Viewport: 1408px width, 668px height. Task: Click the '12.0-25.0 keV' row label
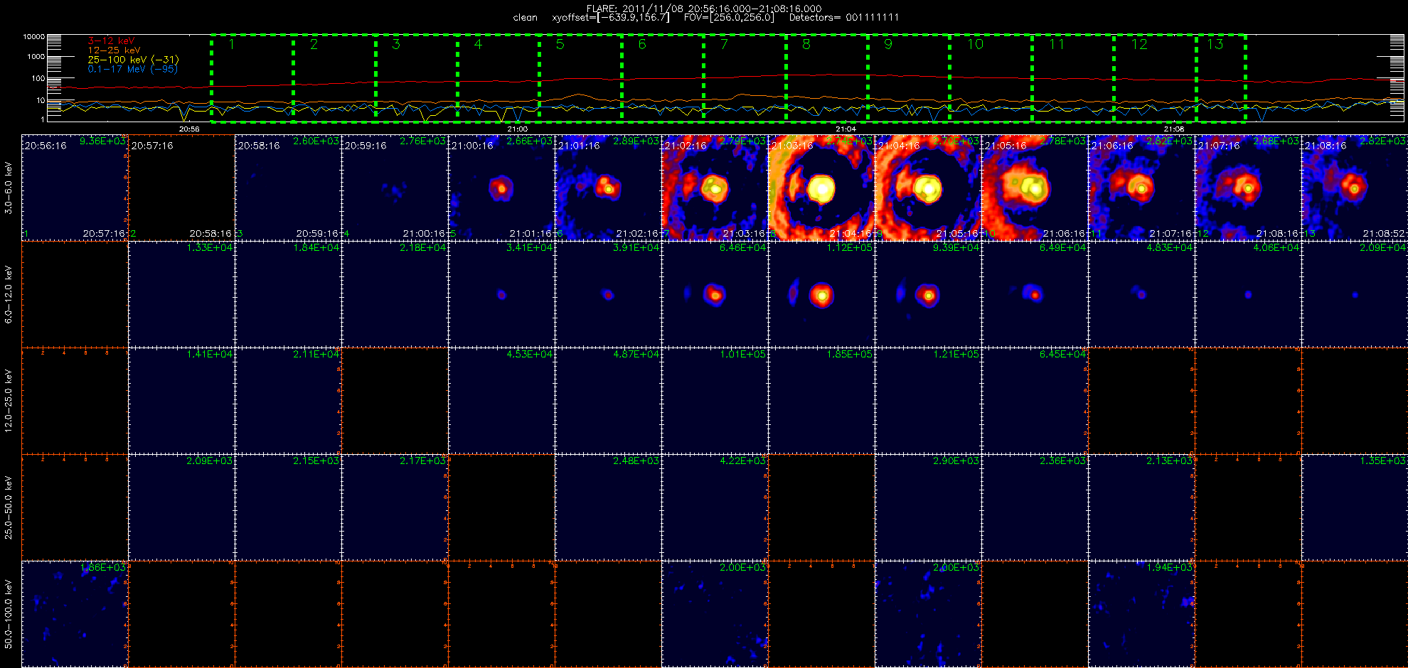(9, 401)
